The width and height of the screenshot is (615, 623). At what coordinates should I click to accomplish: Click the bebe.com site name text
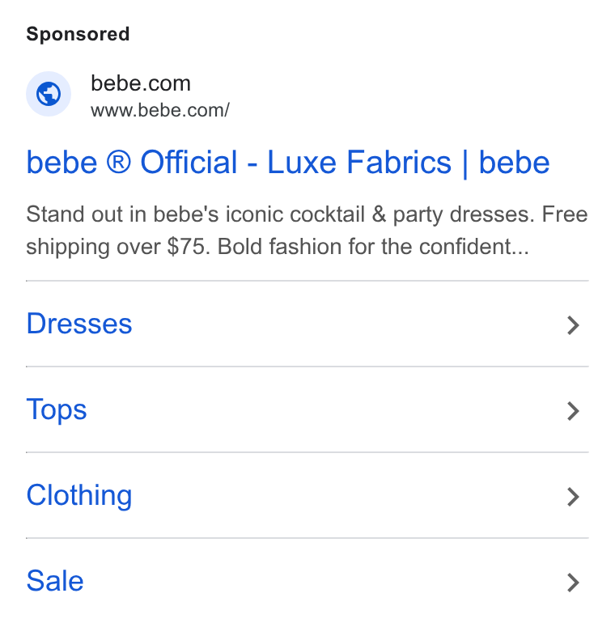click(141, 83)
